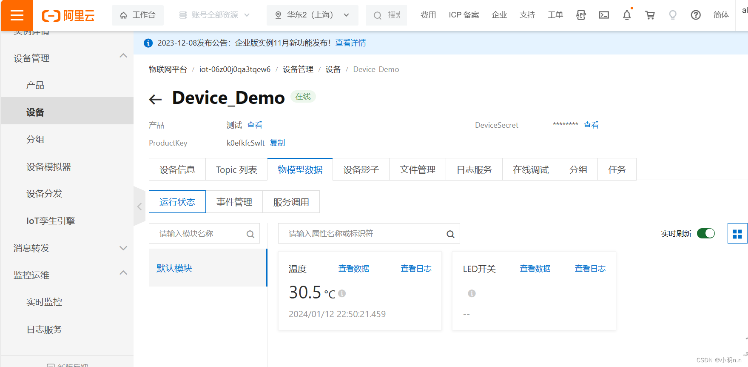Open the 工作台 workbench button

point(138,15)
